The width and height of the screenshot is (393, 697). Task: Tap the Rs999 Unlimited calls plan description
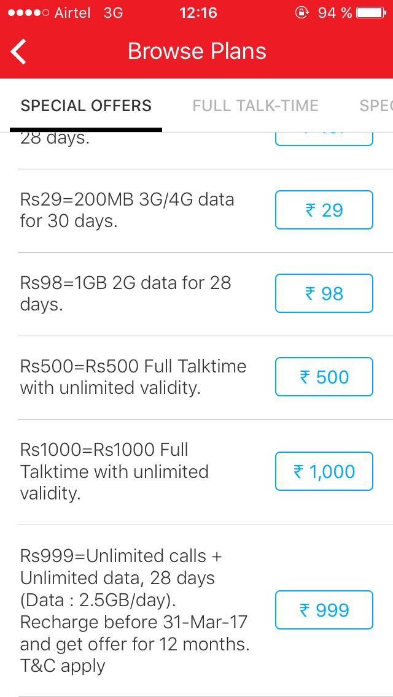coord(134,610)
